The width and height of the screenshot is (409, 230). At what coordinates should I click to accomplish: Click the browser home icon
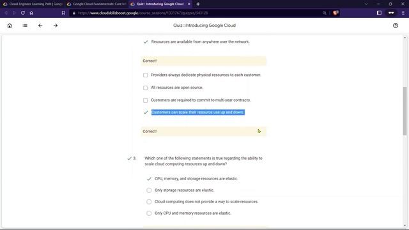(x=31, y=13)
